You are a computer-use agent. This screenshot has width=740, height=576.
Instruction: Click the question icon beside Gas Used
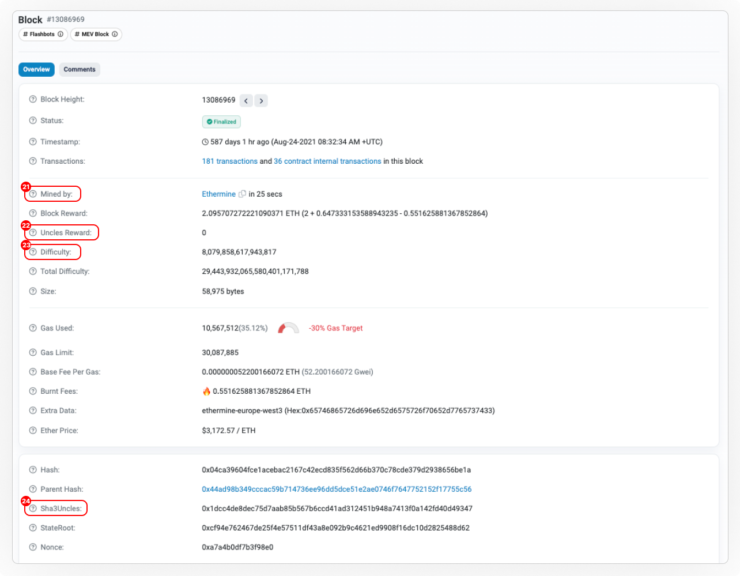click(x=33, y=328)
